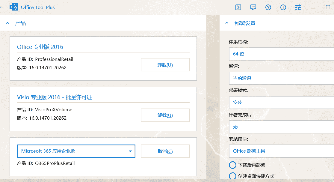Click the 部署设置 section header label

click(x=245, y=23)
